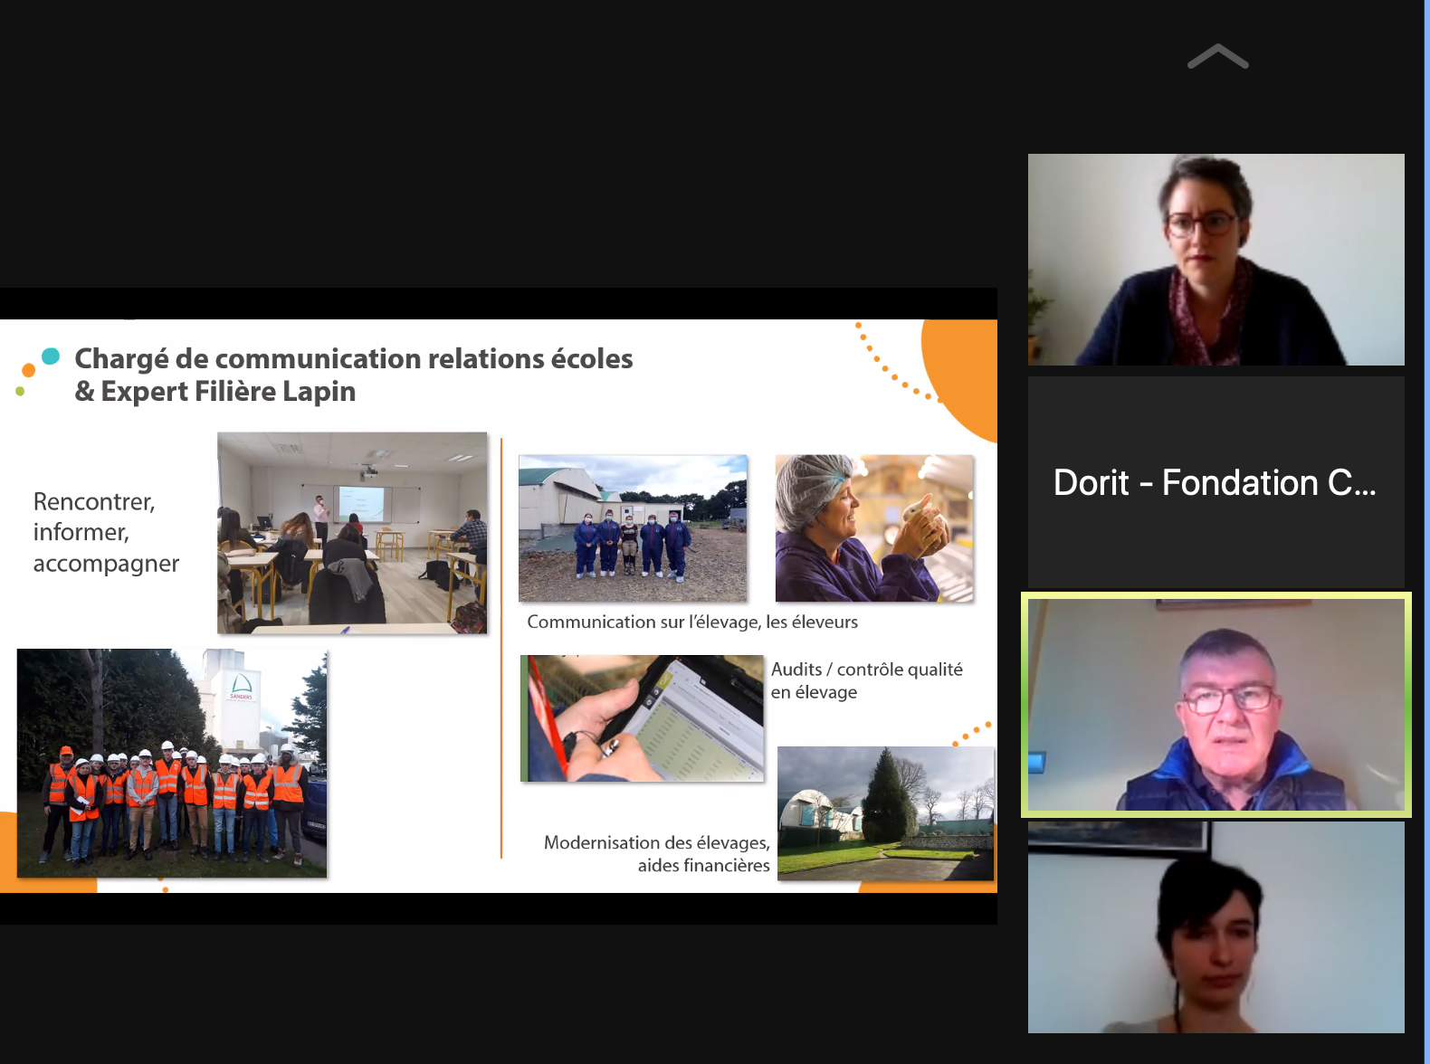
Task: Select the top participant video with the scarf
Action: [x=1215, y=260]
